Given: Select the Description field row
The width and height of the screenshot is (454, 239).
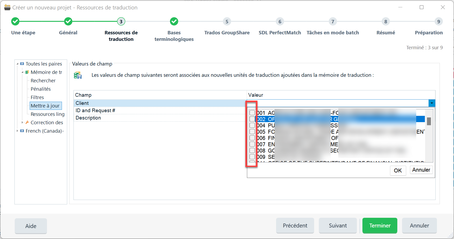Looking at the screenshot, I should pyautogui.click(x=160, y=118).
